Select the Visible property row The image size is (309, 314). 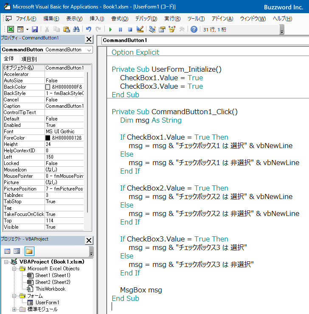[43, 227]
